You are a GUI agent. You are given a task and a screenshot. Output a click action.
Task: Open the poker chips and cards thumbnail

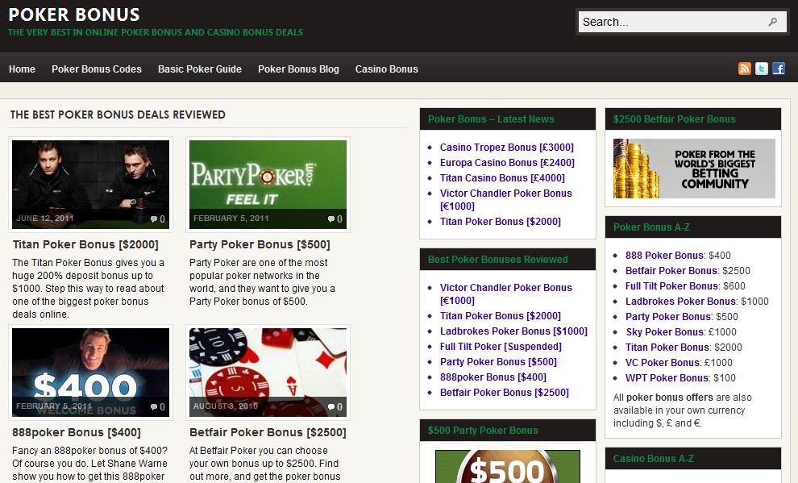[268, 373]
